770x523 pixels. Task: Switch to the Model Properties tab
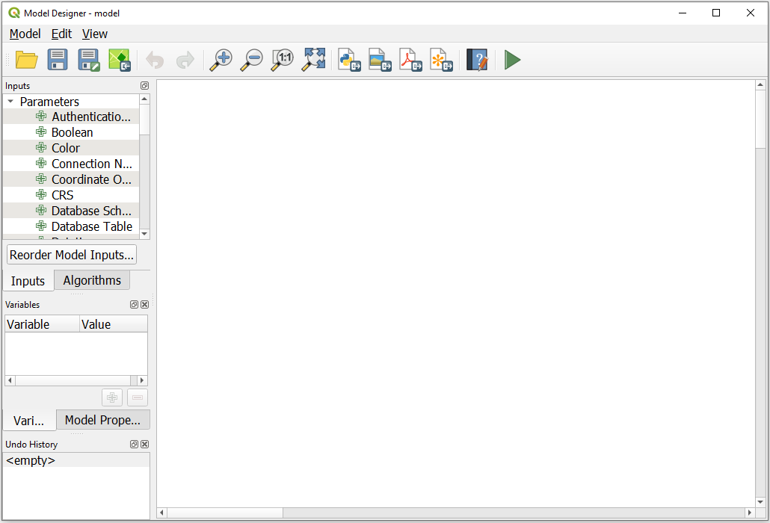[x=102, y=420]
